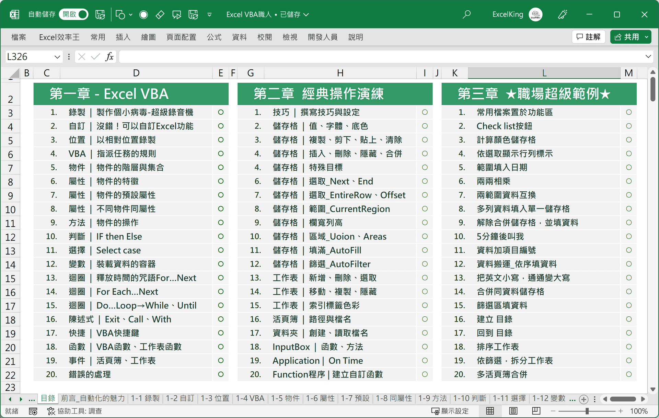Click the pen drawing icon near ExcelKing
The width and height of the screenshot is (659, 418).
pyautogui.click(x=562, y=14)
